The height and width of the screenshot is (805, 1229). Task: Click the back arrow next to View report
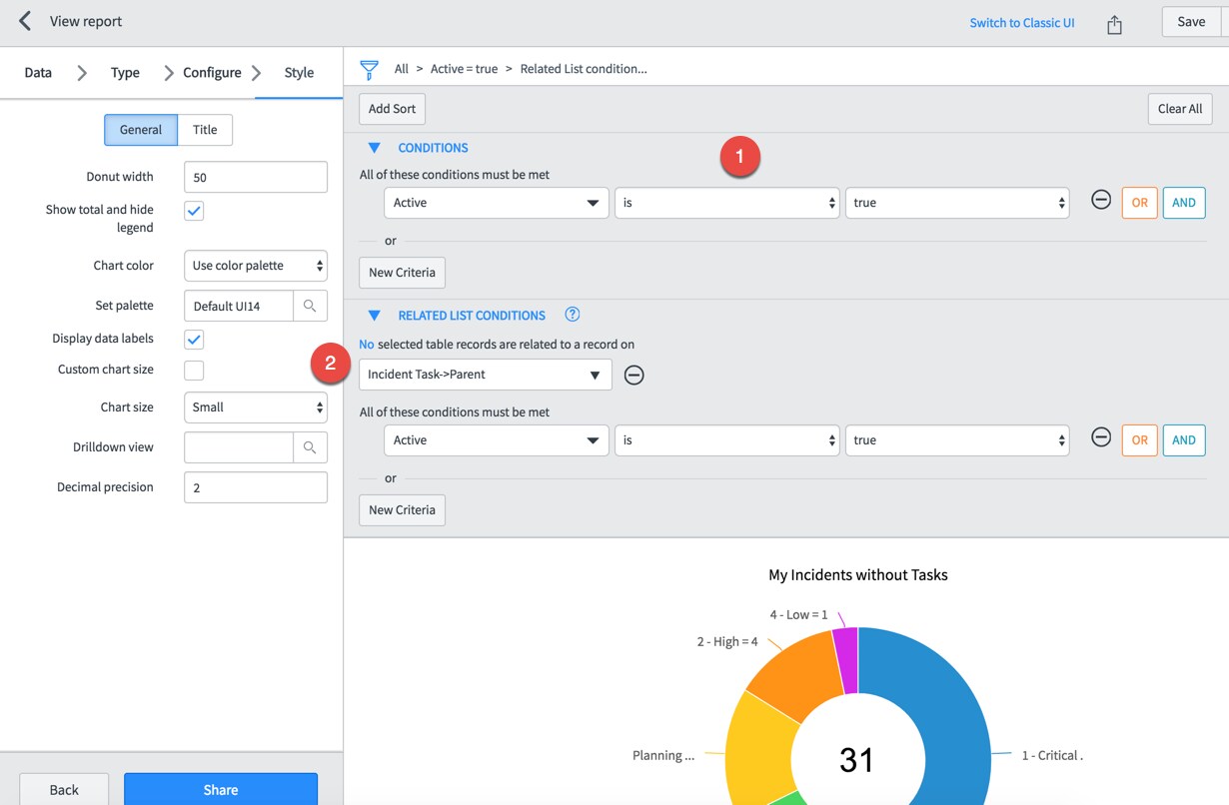click(24, 20)
